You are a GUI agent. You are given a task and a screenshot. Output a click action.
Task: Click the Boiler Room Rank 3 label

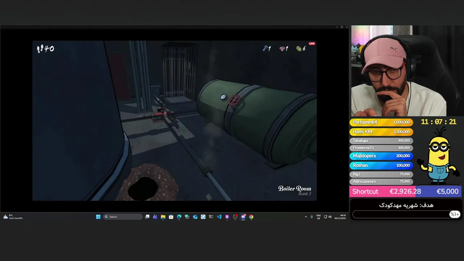point(294,191)
